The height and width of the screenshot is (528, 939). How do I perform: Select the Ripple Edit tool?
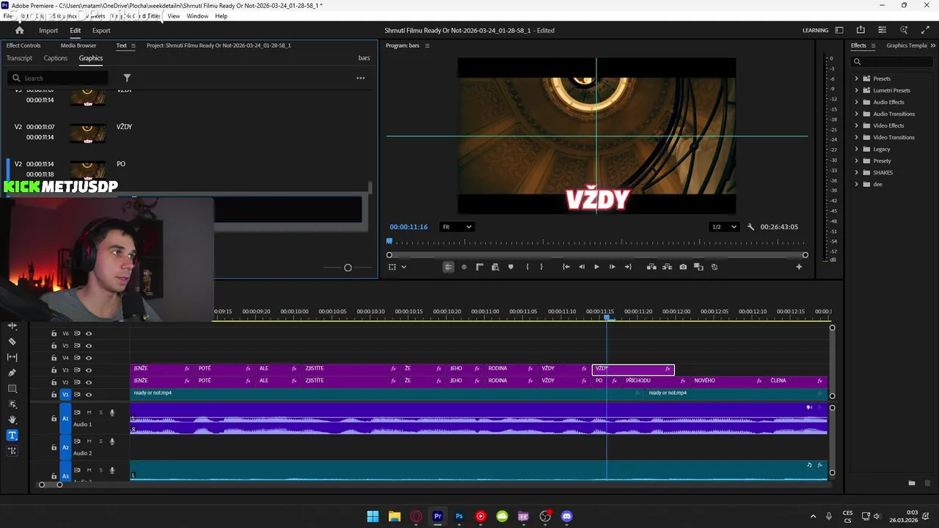click(12, 326)
